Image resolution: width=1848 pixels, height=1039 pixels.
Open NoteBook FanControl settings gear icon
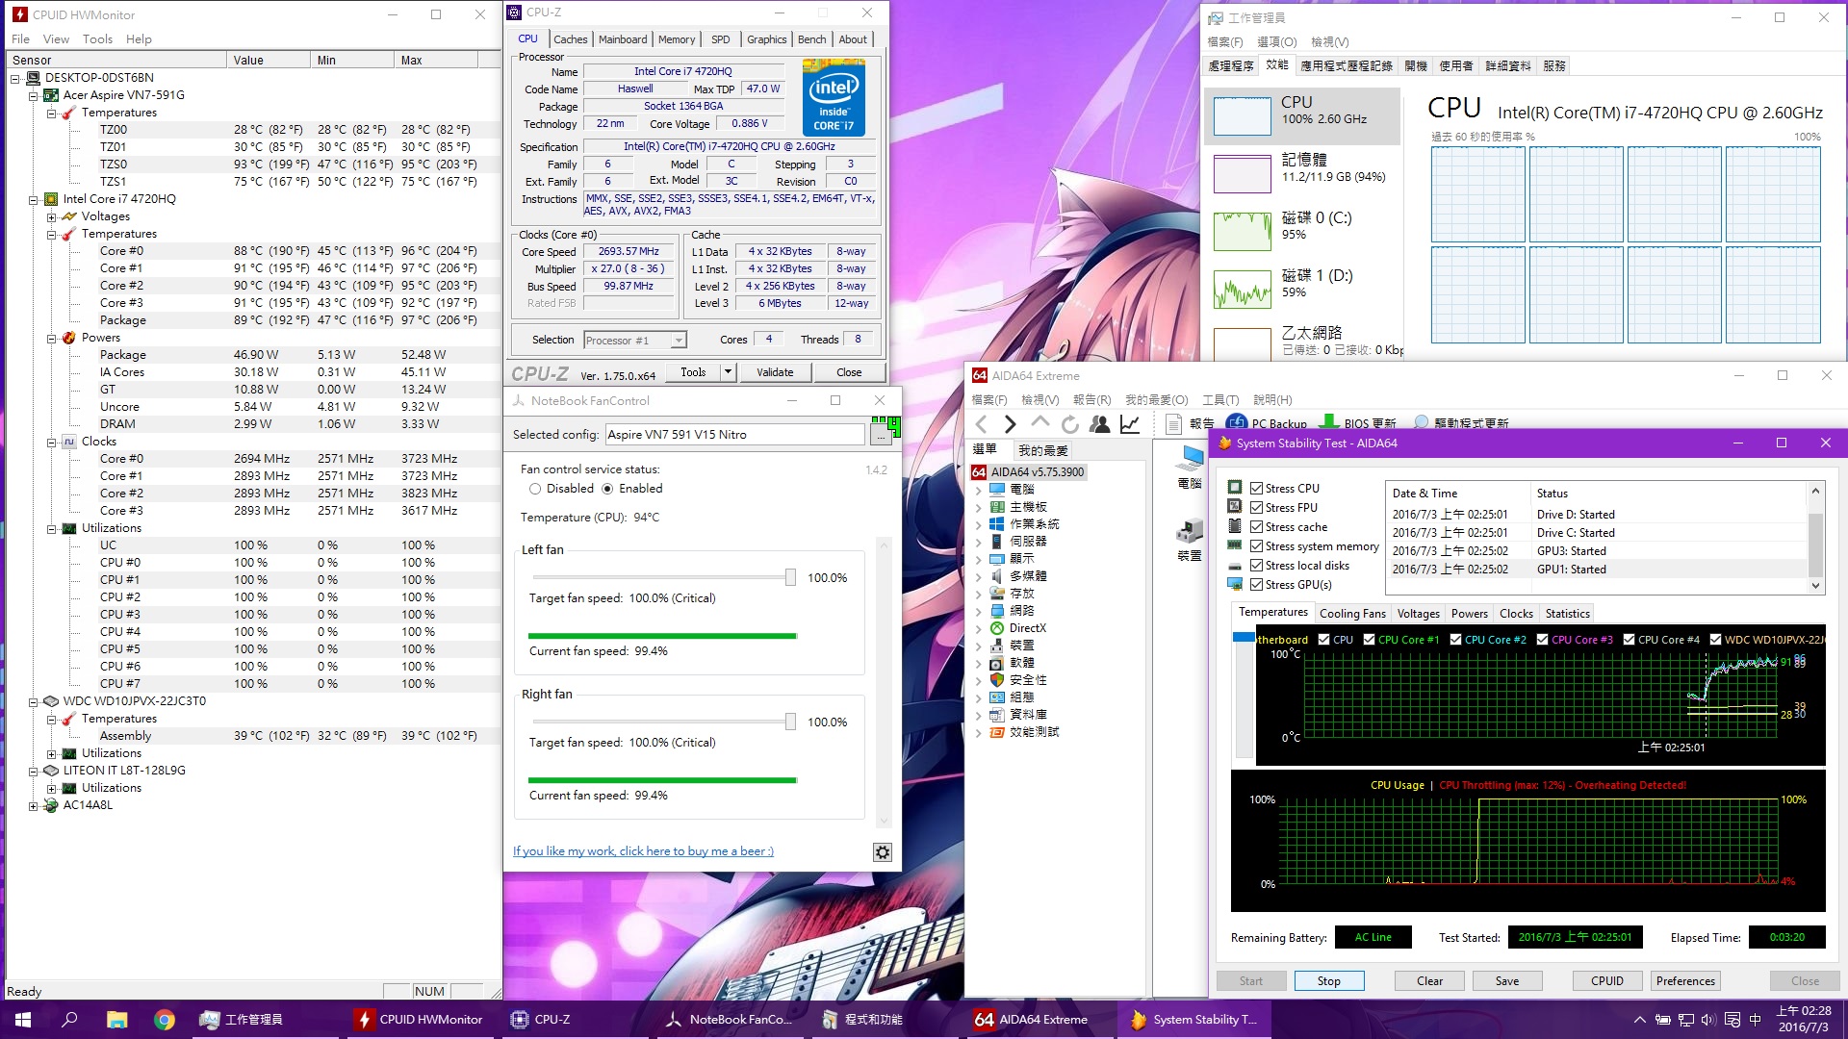(x=882, y=852)
